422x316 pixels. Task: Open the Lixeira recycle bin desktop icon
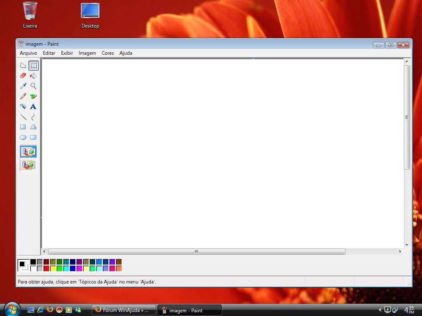coord(30,15)
